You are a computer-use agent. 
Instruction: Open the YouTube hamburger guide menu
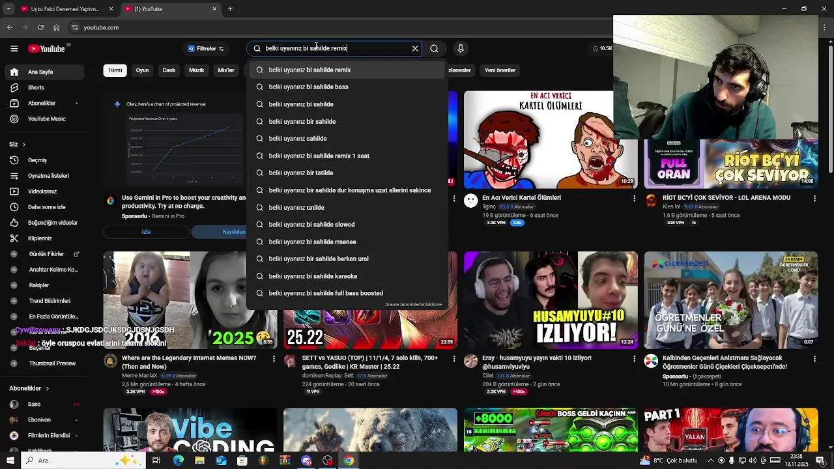click(x=14, y=48)
